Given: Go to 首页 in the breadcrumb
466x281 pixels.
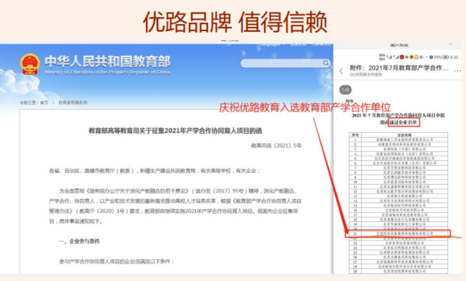Looking at the screenshot, I should click(x=44, y=103).
